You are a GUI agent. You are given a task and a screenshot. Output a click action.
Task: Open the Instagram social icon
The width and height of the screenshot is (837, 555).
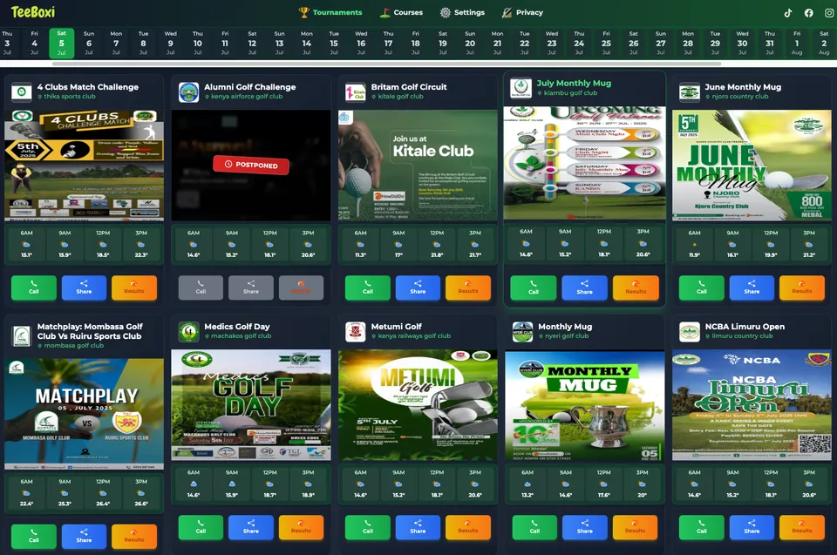pos(829,13)
